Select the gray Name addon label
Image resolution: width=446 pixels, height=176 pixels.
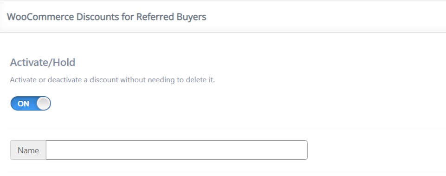coord(28,150)
